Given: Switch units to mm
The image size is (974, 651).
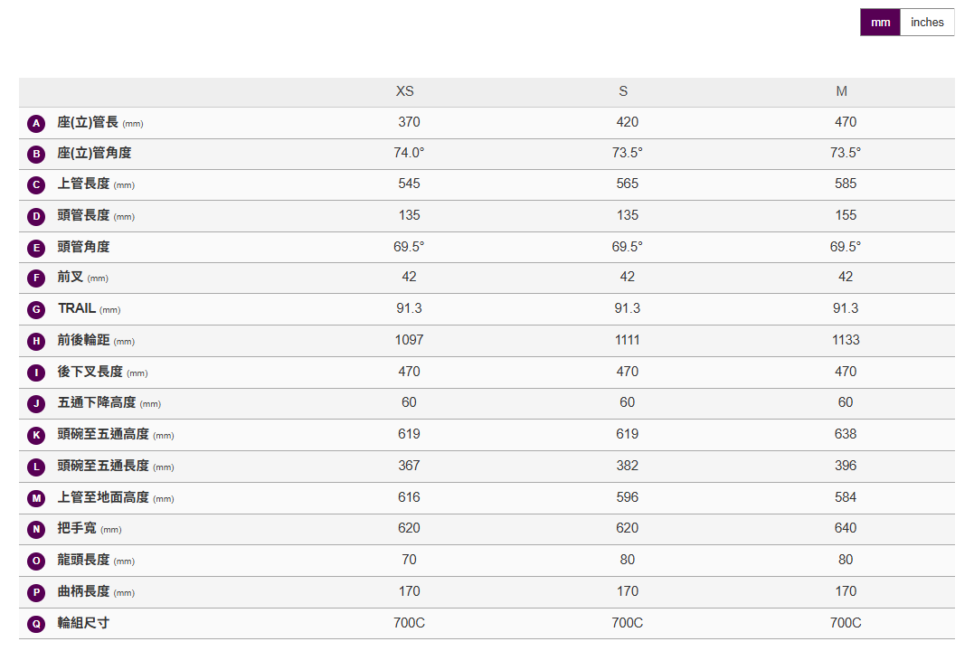Looking at the screenshot, I should tap(880, 23).
